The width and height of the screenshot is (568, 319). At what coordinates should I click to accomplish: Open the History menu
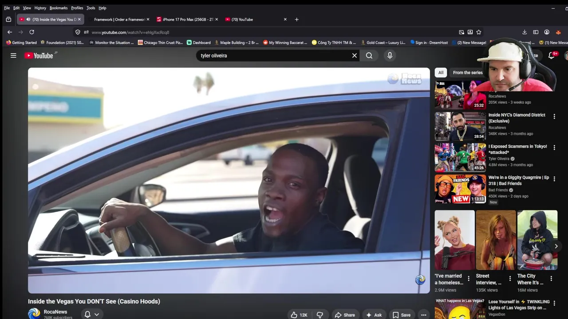pos(40,8)
